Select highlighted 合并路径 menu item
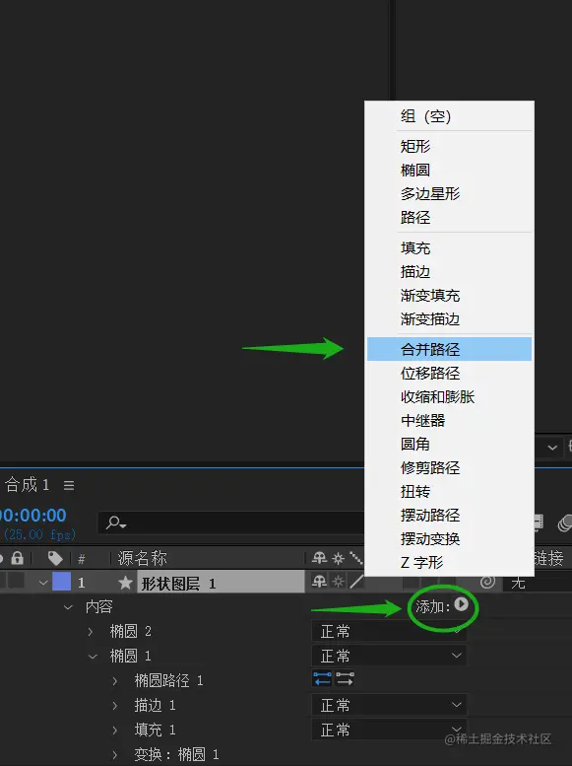572x766 pixels. [x=449, y=349]
